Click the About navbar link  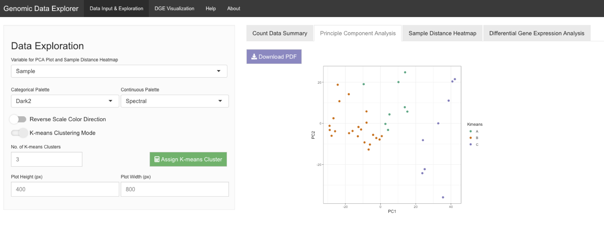coord(233,9)
